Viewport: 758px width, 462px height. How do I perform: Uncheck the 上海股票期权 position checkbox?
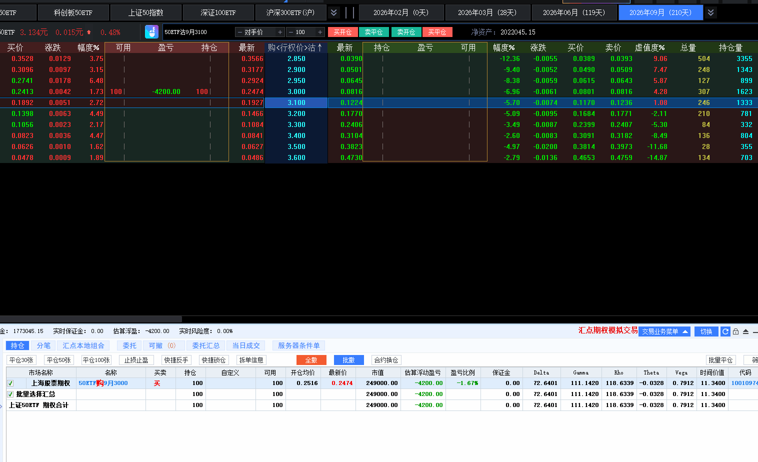coord(10,383)
